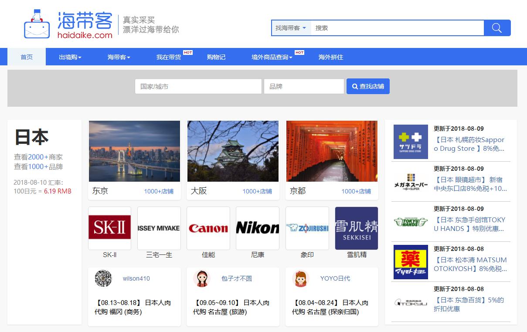Select the ISSEY MIYAKE brand logo
The width and height of the screenshot is (527, 332).
pos(159,228)
